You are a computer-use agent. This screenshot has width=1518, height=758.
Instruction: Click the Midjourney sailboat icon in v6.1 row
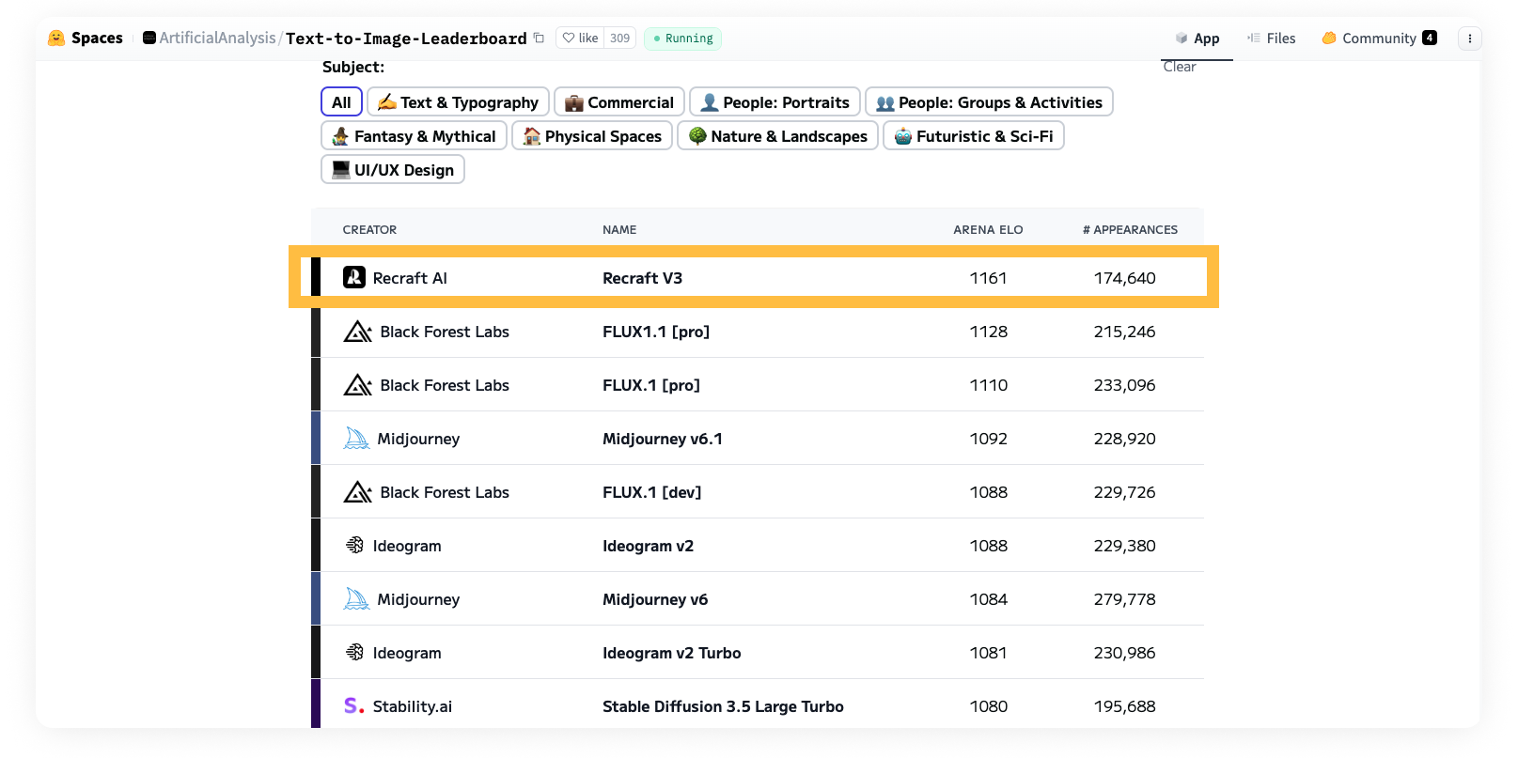point(356,439)
